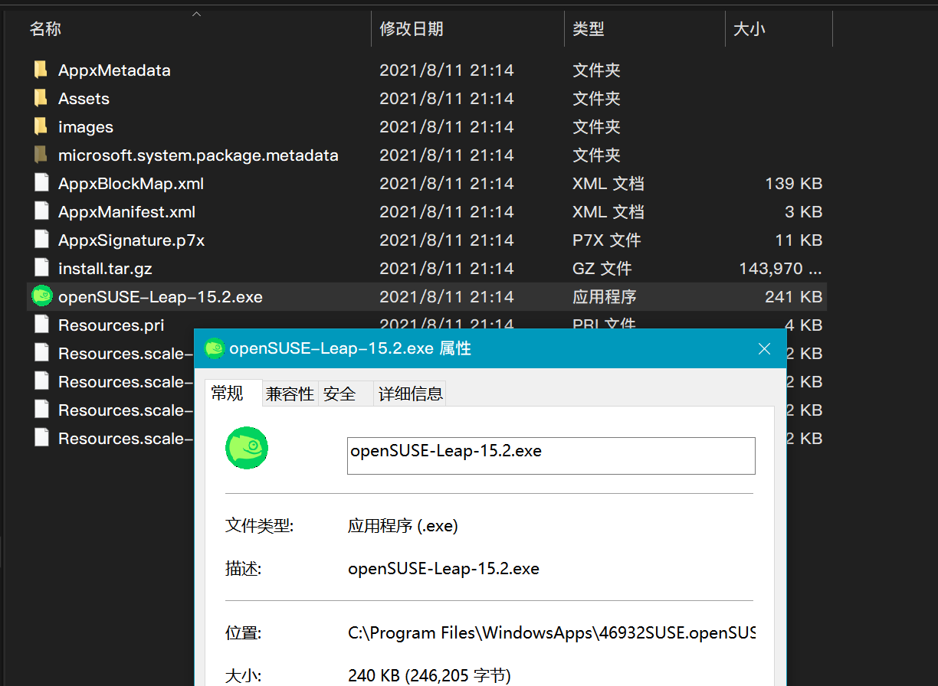The height and width of the screenshot is (686, 938).
Task: Click the GZ 文件 type cell
Action: [602, 269]
